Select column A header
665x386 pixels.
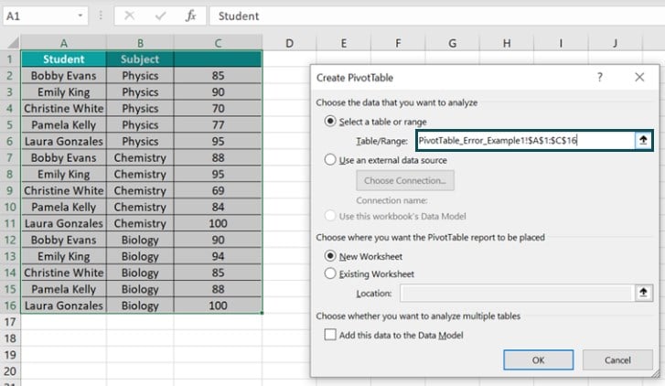pos(64,43)
